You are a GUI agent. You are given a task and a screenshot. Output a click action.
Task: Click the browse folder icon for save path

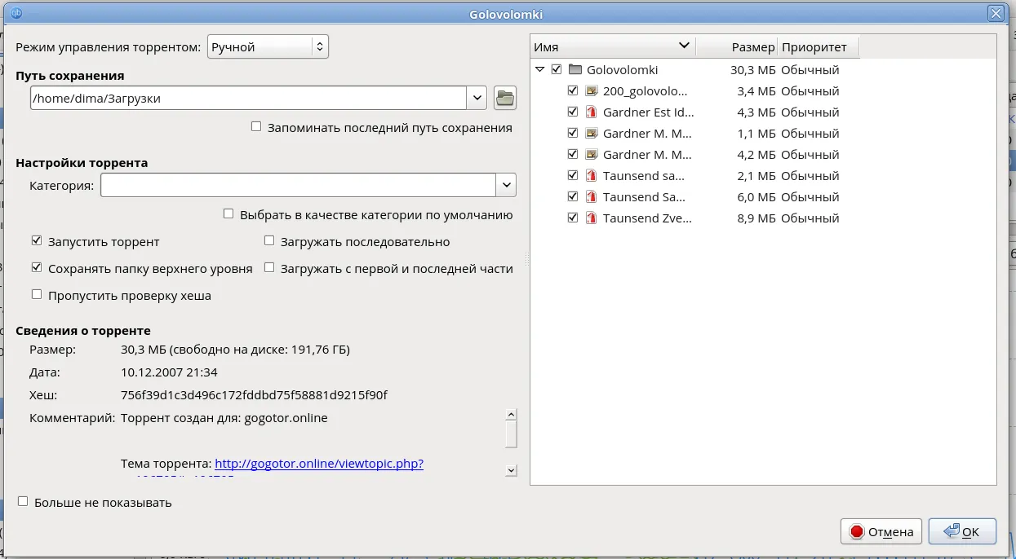click(506, 98)
